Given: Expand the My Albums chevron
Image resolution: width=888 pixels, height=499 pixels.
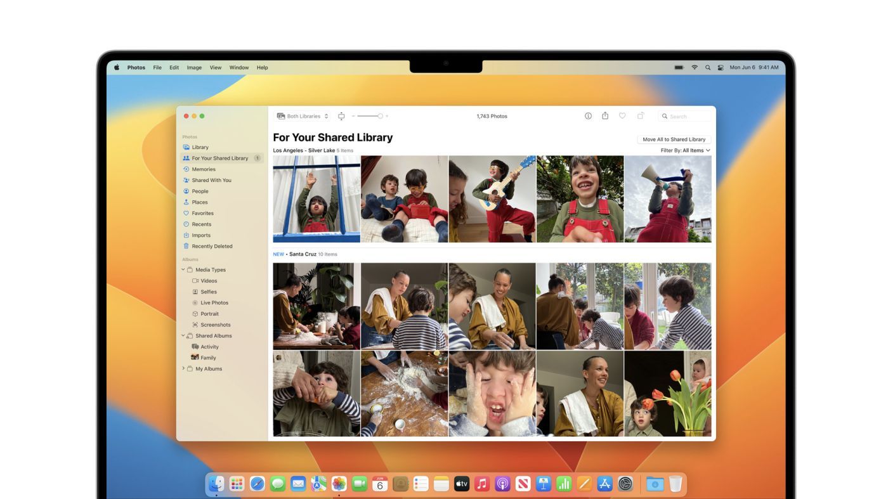Looking at the screenshot, I should click(x=183, y=368).
